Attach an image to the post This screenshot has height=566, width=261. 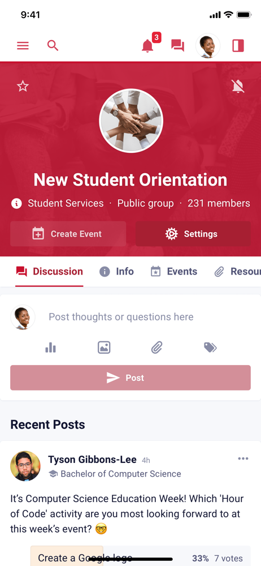104,348
